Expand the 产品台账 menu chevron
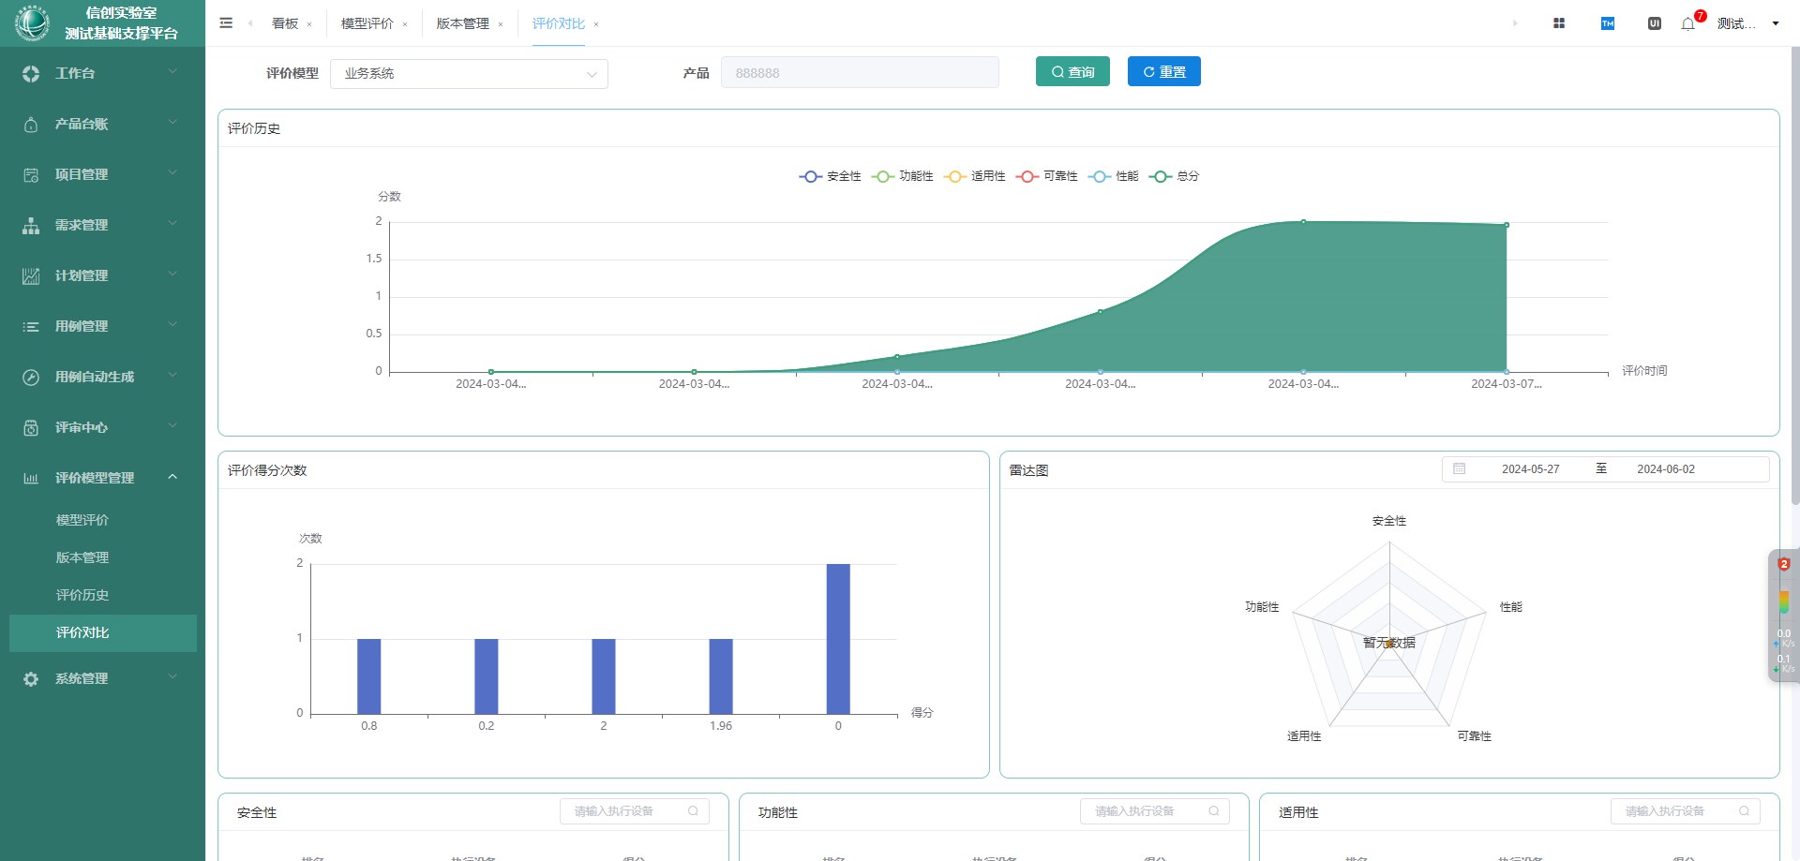1800x861 pixels. 172,123
